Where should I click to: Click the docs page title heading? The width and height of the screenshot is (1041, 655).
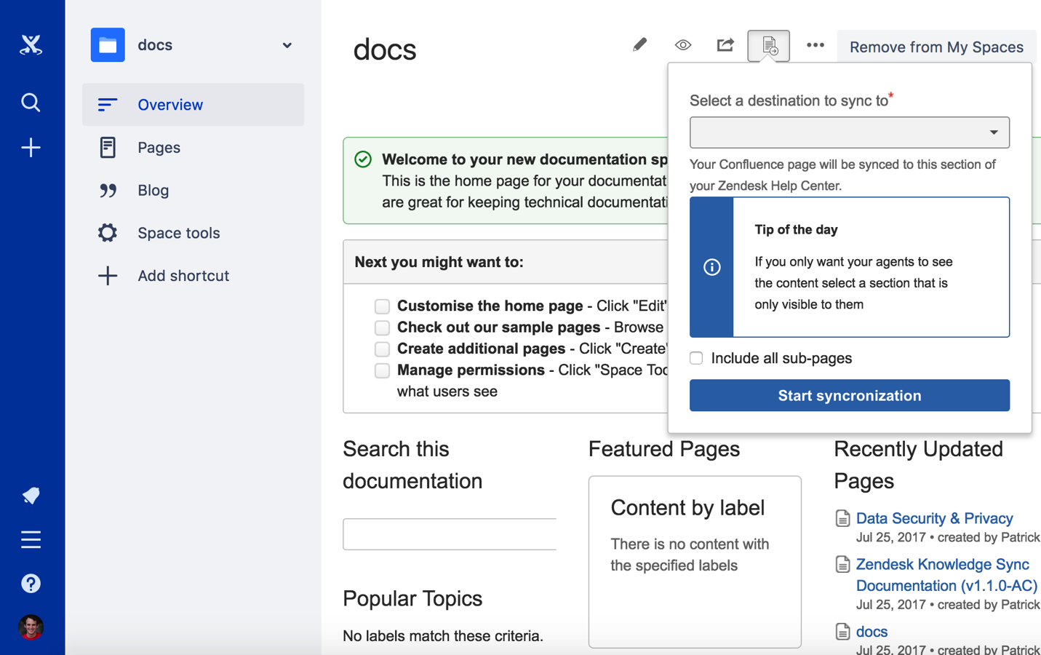[385, 49]
